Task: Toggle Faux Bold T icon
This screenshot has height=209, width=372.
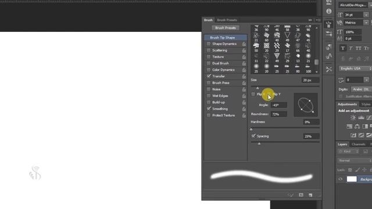Action: click(343, 48)
